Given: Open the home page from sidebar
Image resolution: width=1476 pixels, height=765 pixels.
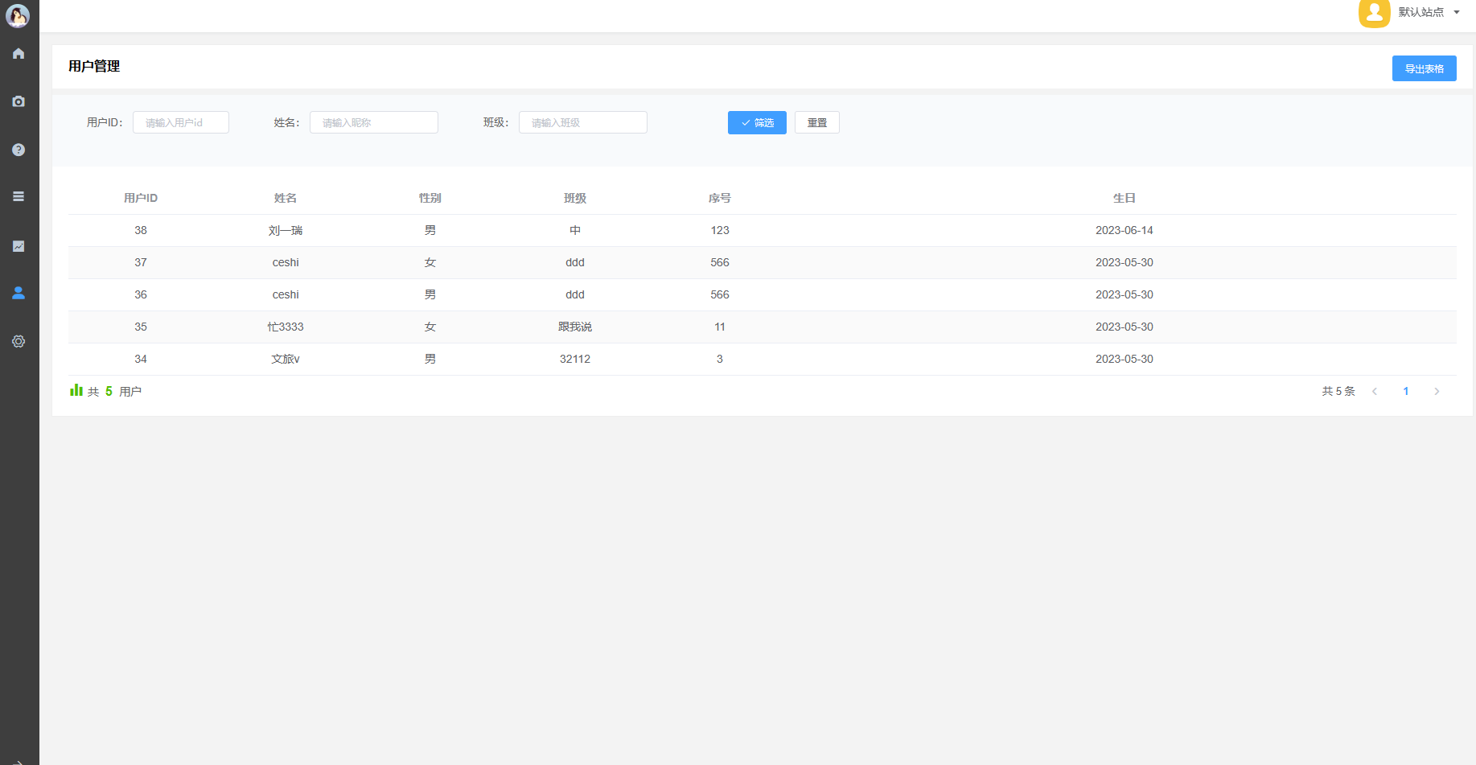Looking at the screenshot, I should click(x=19, y=54).
